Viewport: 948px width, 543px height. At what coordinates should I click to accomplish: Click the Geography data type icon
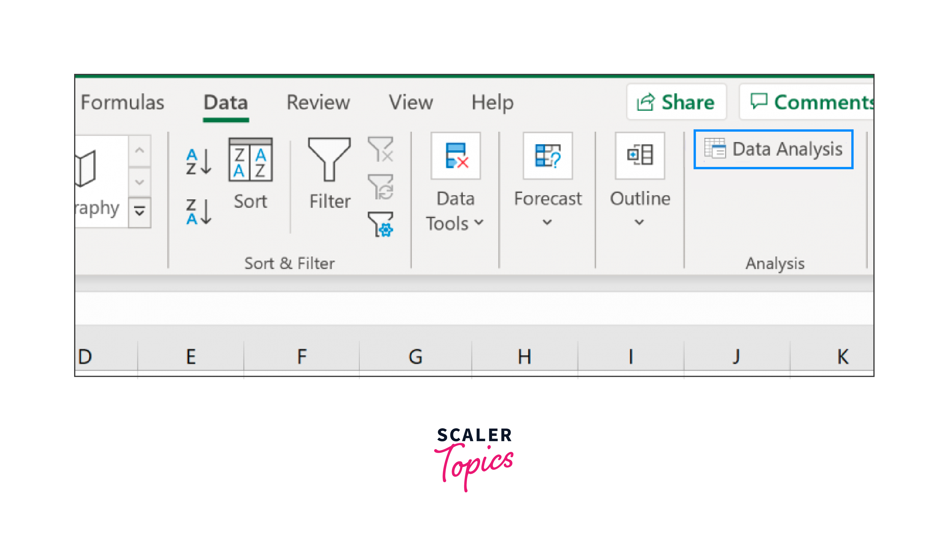click(87, 168)
